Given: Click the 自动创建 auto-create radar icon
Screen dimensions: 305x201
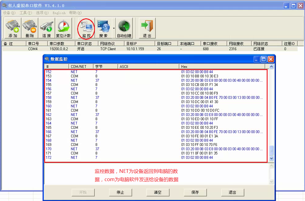Looking at the screenshot, I should pos(124,28).
